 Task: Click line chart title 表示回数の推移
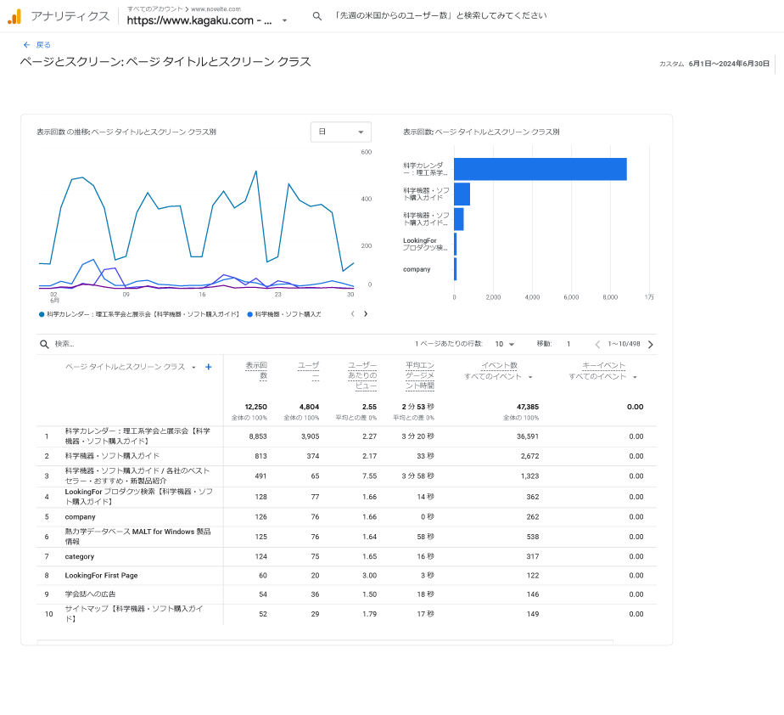[126, 132]
